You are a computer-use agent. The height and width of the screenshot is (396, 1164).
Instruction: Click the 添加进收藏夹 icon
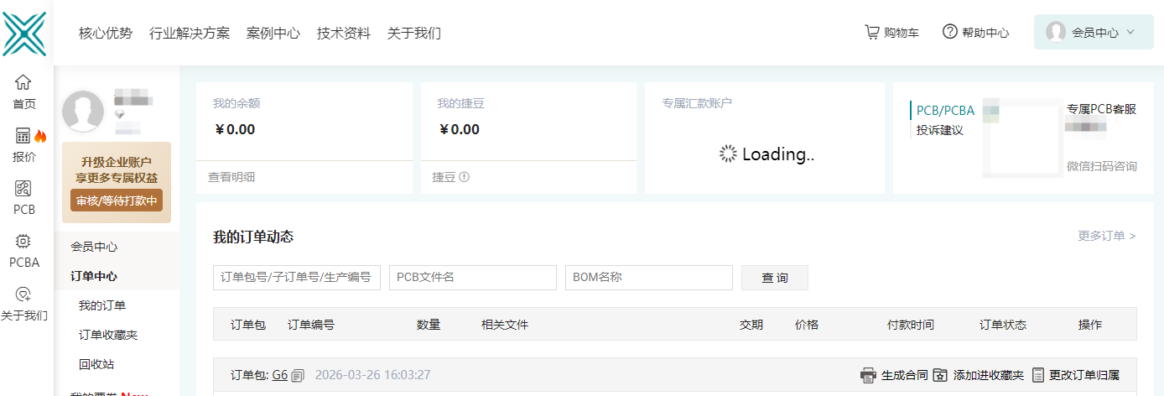click(940, 375)
